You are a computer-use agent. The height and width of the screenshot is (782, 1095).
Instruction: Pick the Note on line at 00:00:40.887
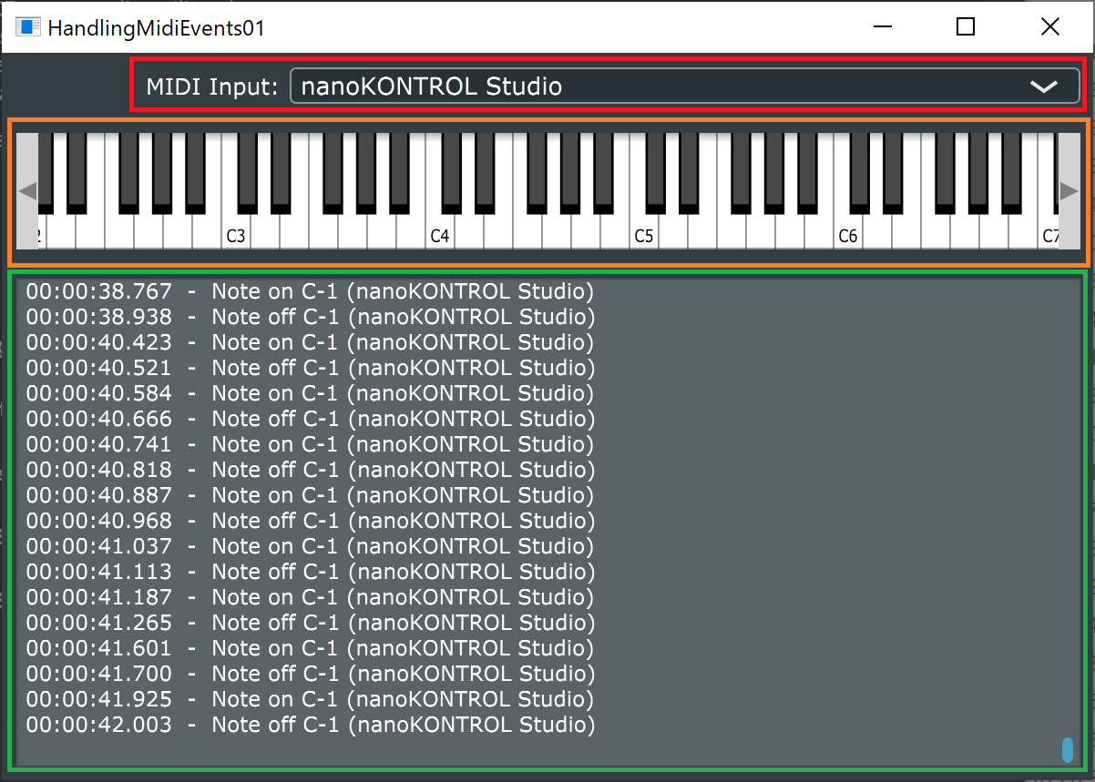[310, 496]
